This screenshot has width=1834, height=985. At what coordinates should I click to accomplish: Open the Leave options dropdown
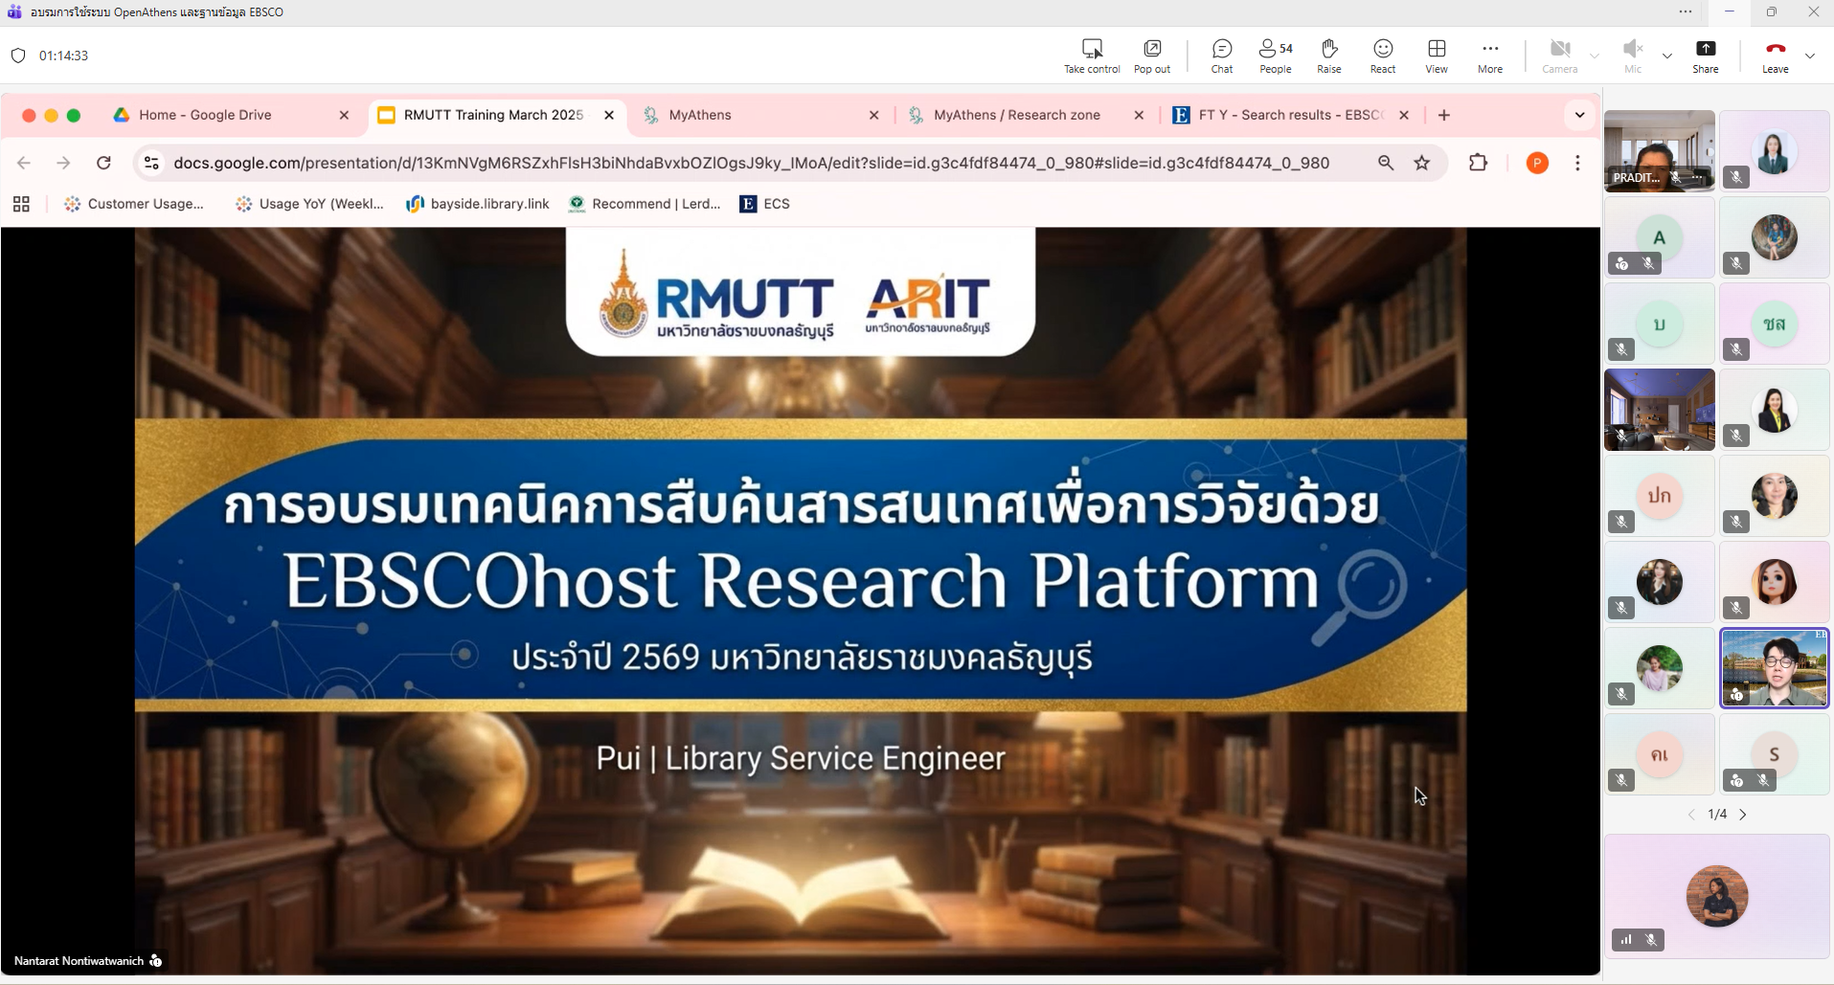pos(1810,56)
